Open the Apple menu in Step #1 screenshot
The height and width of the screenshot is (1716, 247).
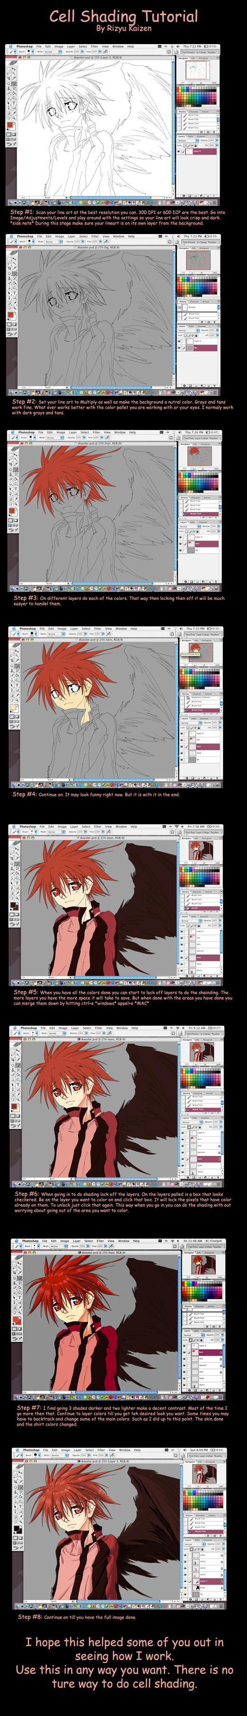point(9,47)
